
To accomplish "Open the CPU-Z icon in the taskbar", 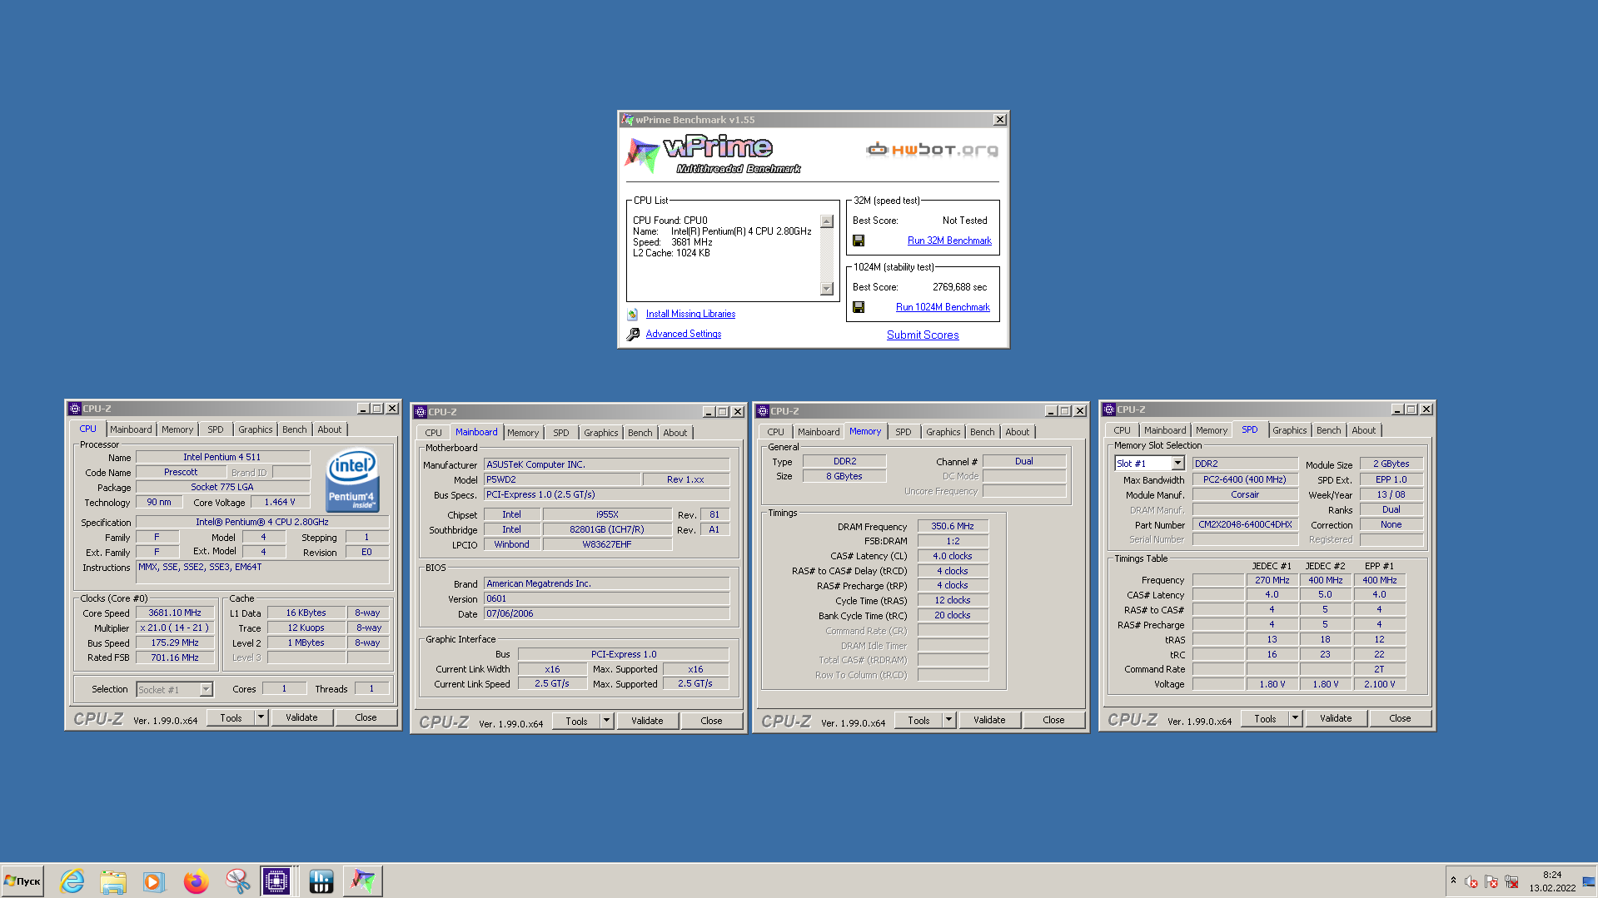I will 276,881.
